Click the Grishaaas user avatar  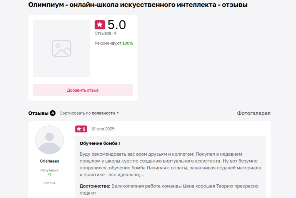click(x=49, y=140)
